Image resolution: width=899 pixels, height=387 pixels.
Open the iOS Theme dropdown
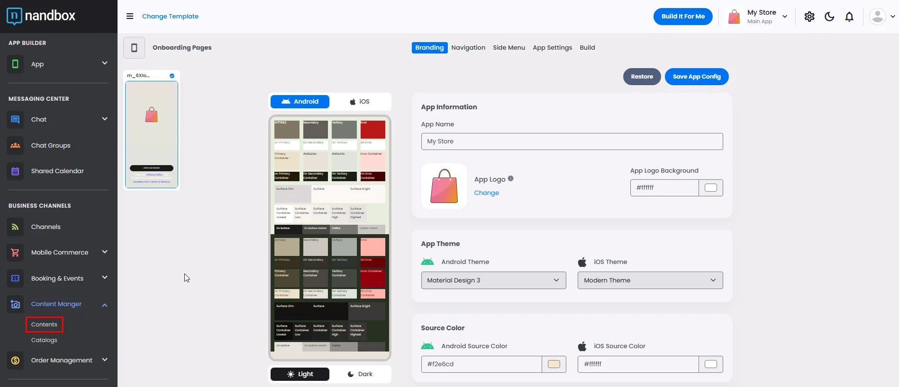pos(650,280)
